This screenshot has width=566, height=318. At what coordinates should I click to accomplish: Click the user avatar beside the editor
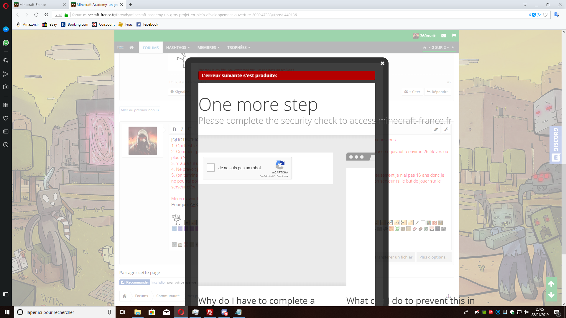(x=143, y=141)
